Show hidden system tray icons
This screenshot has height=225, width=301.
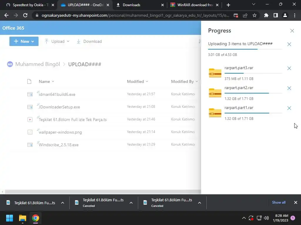coord(244,218)
